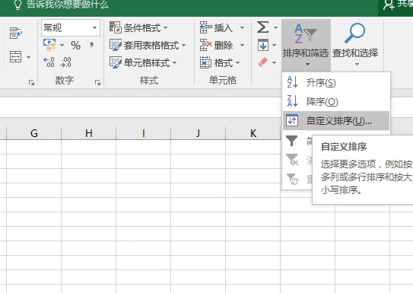Open 套用表格格式 table format menu

pos(148,46)
